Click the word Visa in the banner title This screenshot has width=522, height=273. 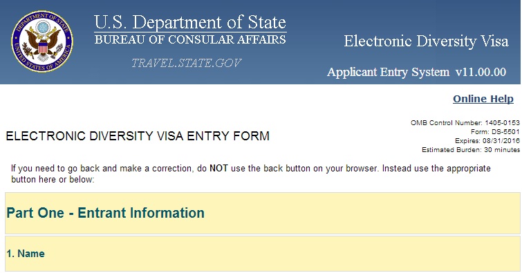494,41
